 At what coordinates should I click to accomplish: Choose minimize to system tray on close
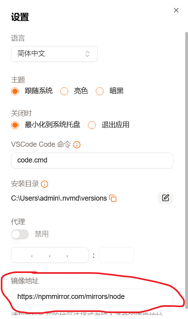click(x=15, y=125)
